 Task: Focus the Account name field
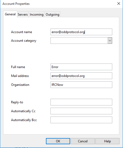click(81, 32)
